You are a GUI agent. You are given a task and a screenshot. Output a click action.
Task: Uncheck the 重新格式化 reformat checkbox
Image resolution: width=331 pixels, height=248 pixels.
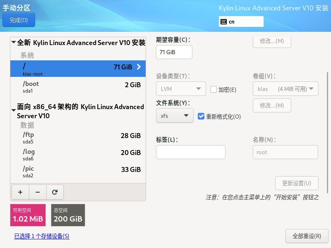[x=201, y=116]
